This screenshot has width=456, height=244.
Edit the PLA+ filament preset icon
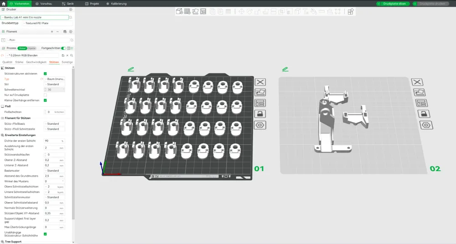(x=72, y=40)
